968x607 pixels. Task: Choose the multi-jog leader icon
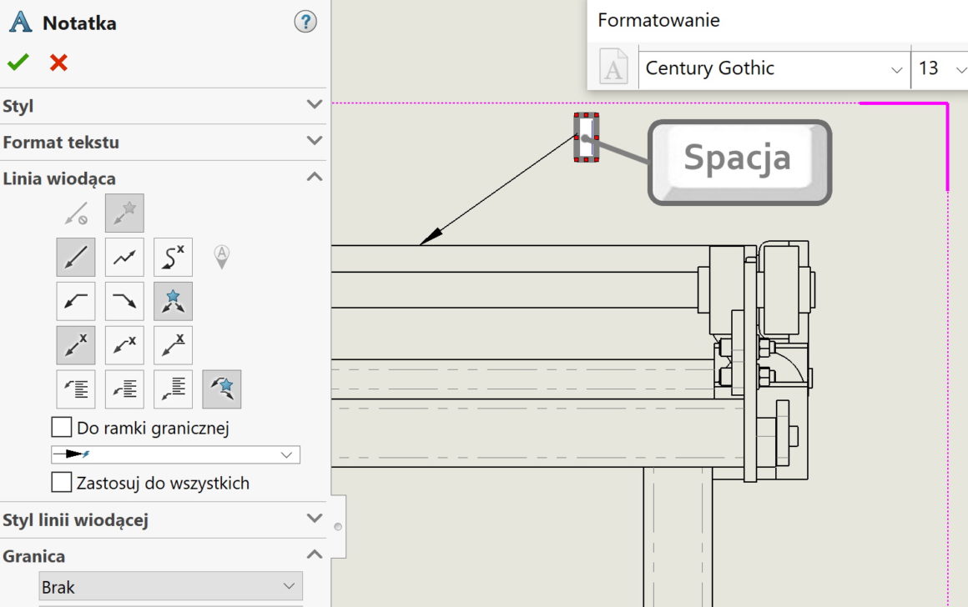coord(124,256)
